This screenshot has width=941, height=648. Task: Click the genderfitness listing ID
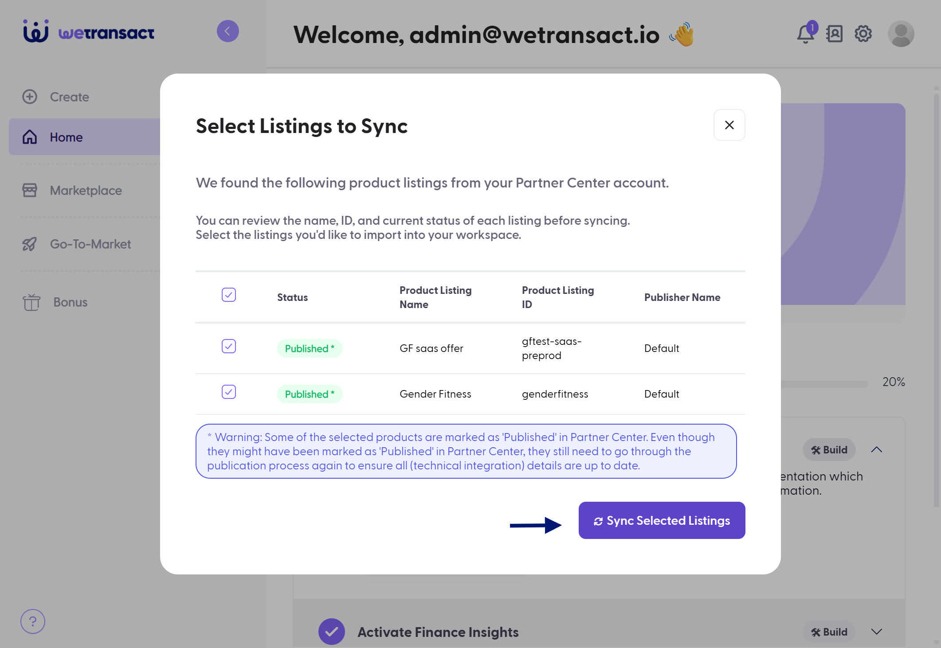555,394
